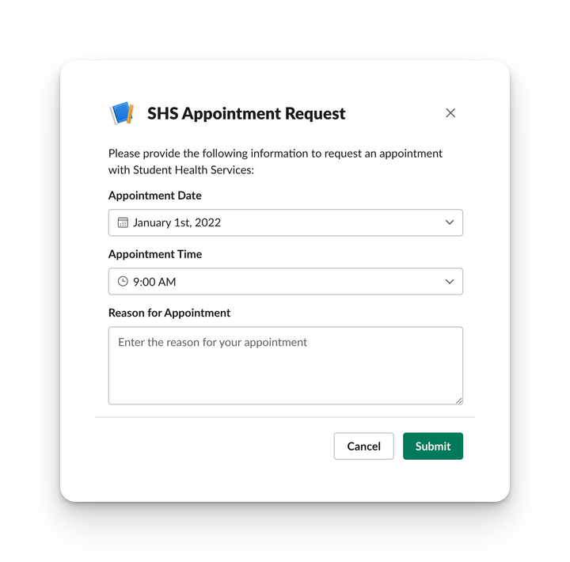Click the clock icon in time field
Screen dimensions: 570x562
123,281
